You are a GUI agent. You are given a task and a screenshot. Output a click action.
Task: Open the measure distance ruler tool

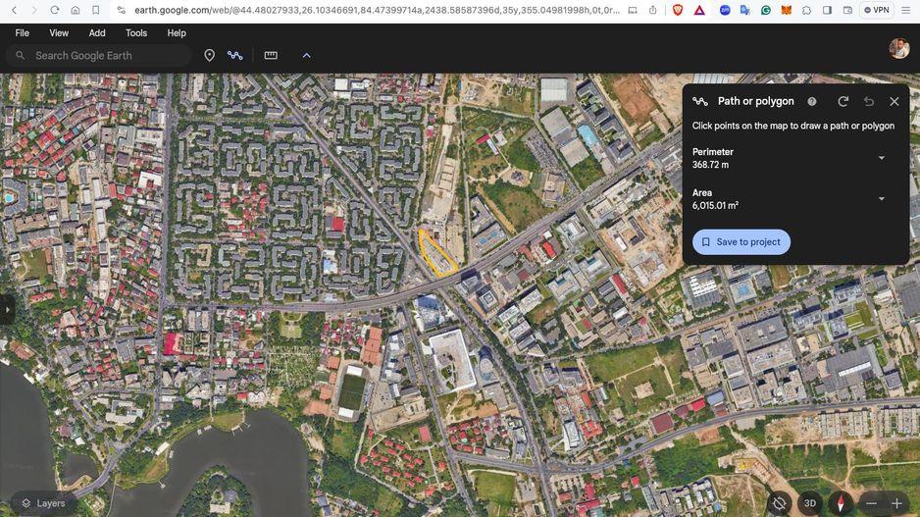(271, 56)
